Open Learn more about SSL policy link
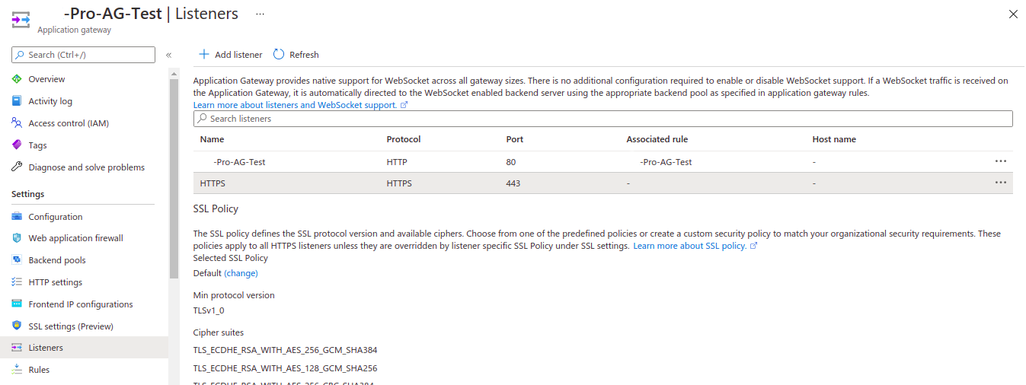Image resolution: width=1026 pixels, height=385 pixels. (695, 246)
